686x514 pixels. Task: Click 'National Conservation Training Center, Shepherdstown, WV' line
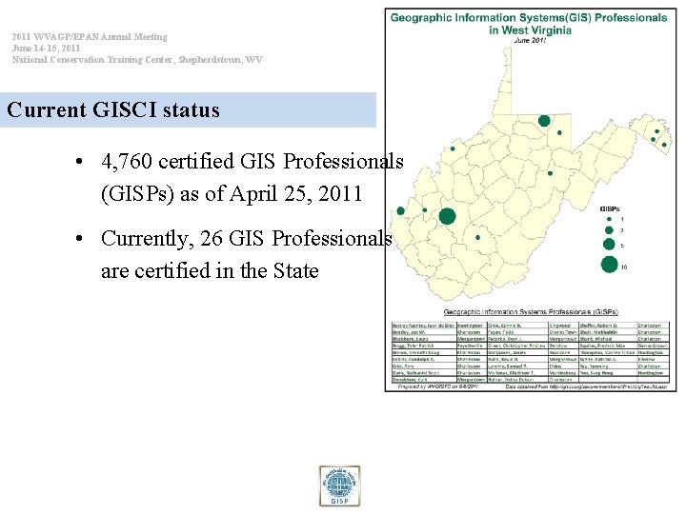tap(137, 59)
